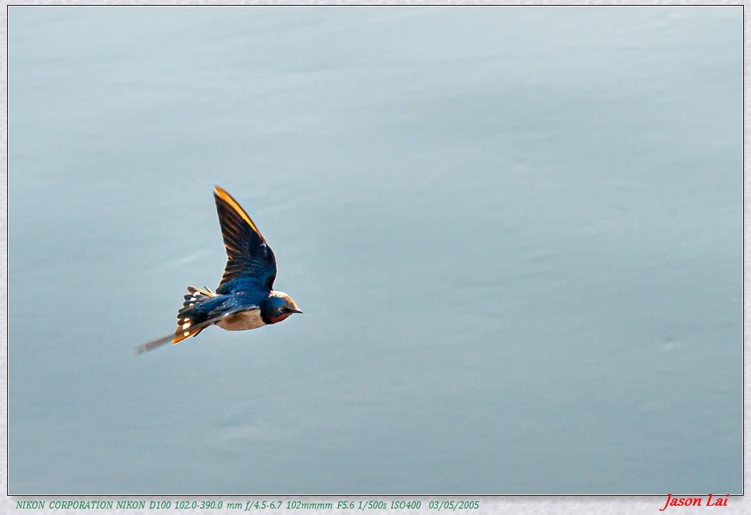Click the "NIKON CORPORATION NIKON D100" caption text

93,506
